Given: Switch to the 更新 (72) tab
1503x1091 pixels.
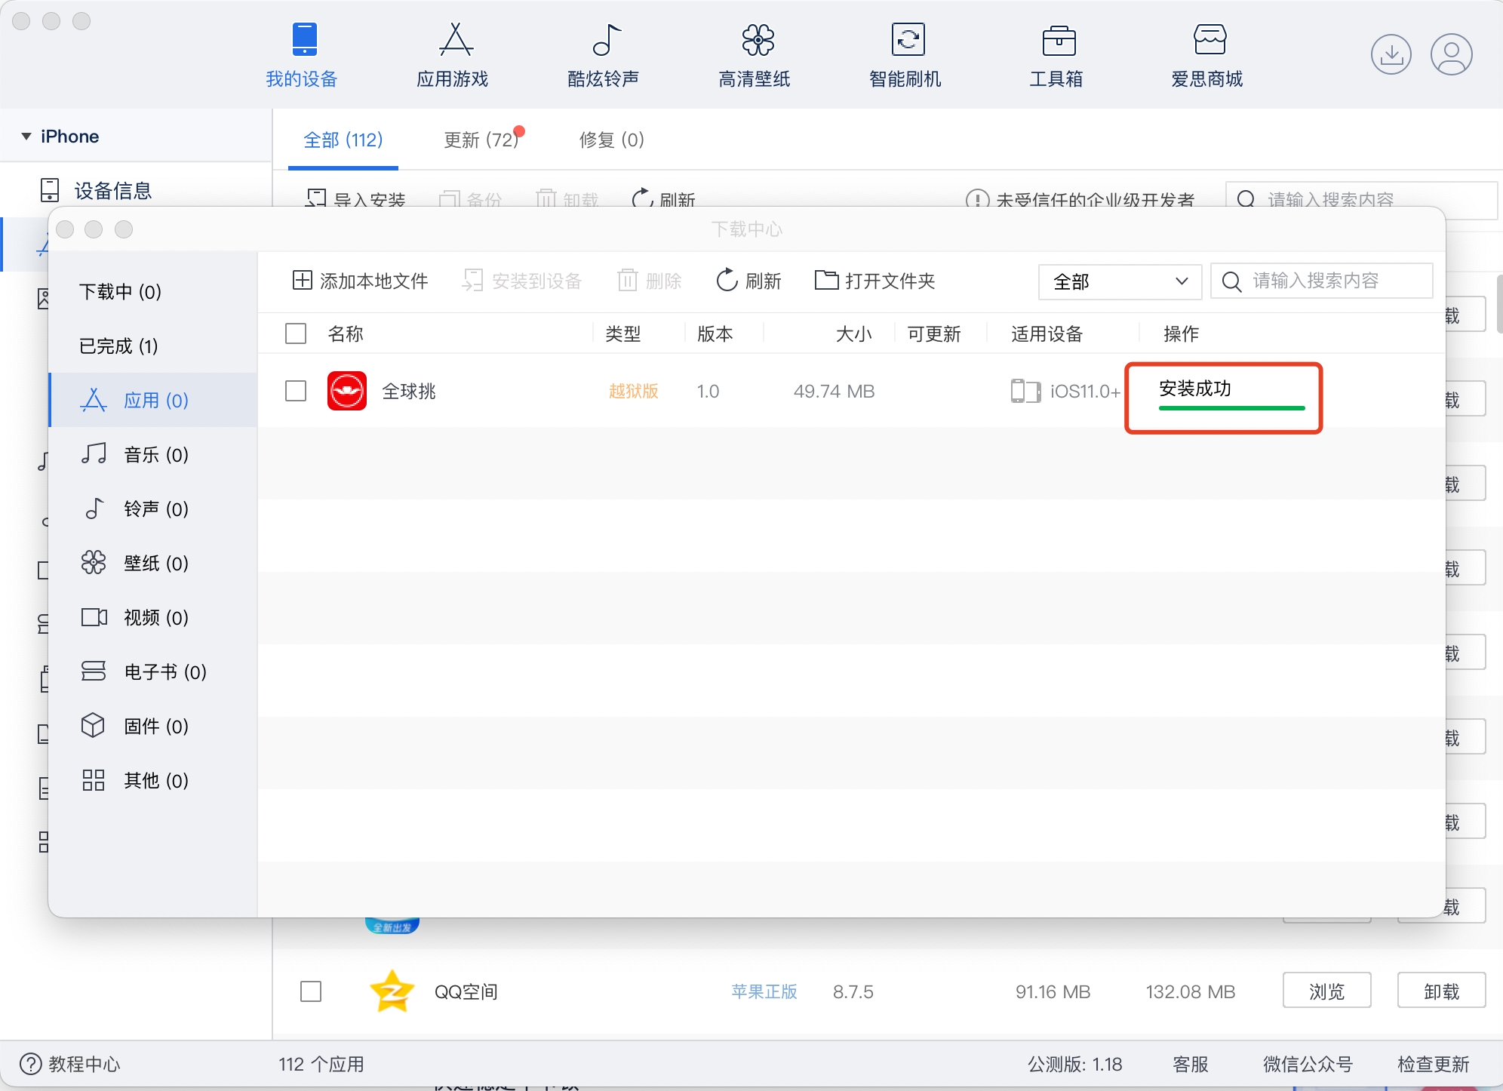Looking at the screenshot, I should pyautogui.click(x=481, y=140).
